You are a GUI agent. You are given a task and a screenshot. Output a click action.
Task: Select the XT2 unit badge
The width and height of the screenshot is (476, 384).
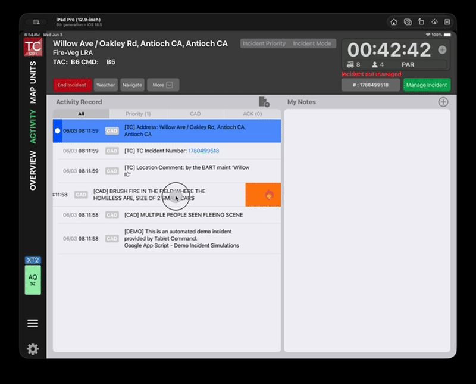tap(33, 260)
